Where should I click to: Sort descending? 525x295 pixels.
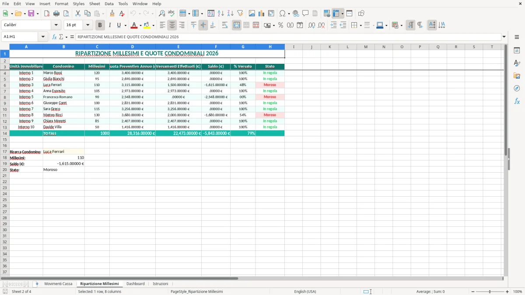click(x=230, y=14)
